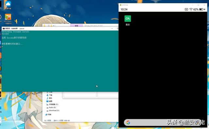Select Network in Explorer navigation pane
This screenshot has height=129, width=209.
pos(48,115)
